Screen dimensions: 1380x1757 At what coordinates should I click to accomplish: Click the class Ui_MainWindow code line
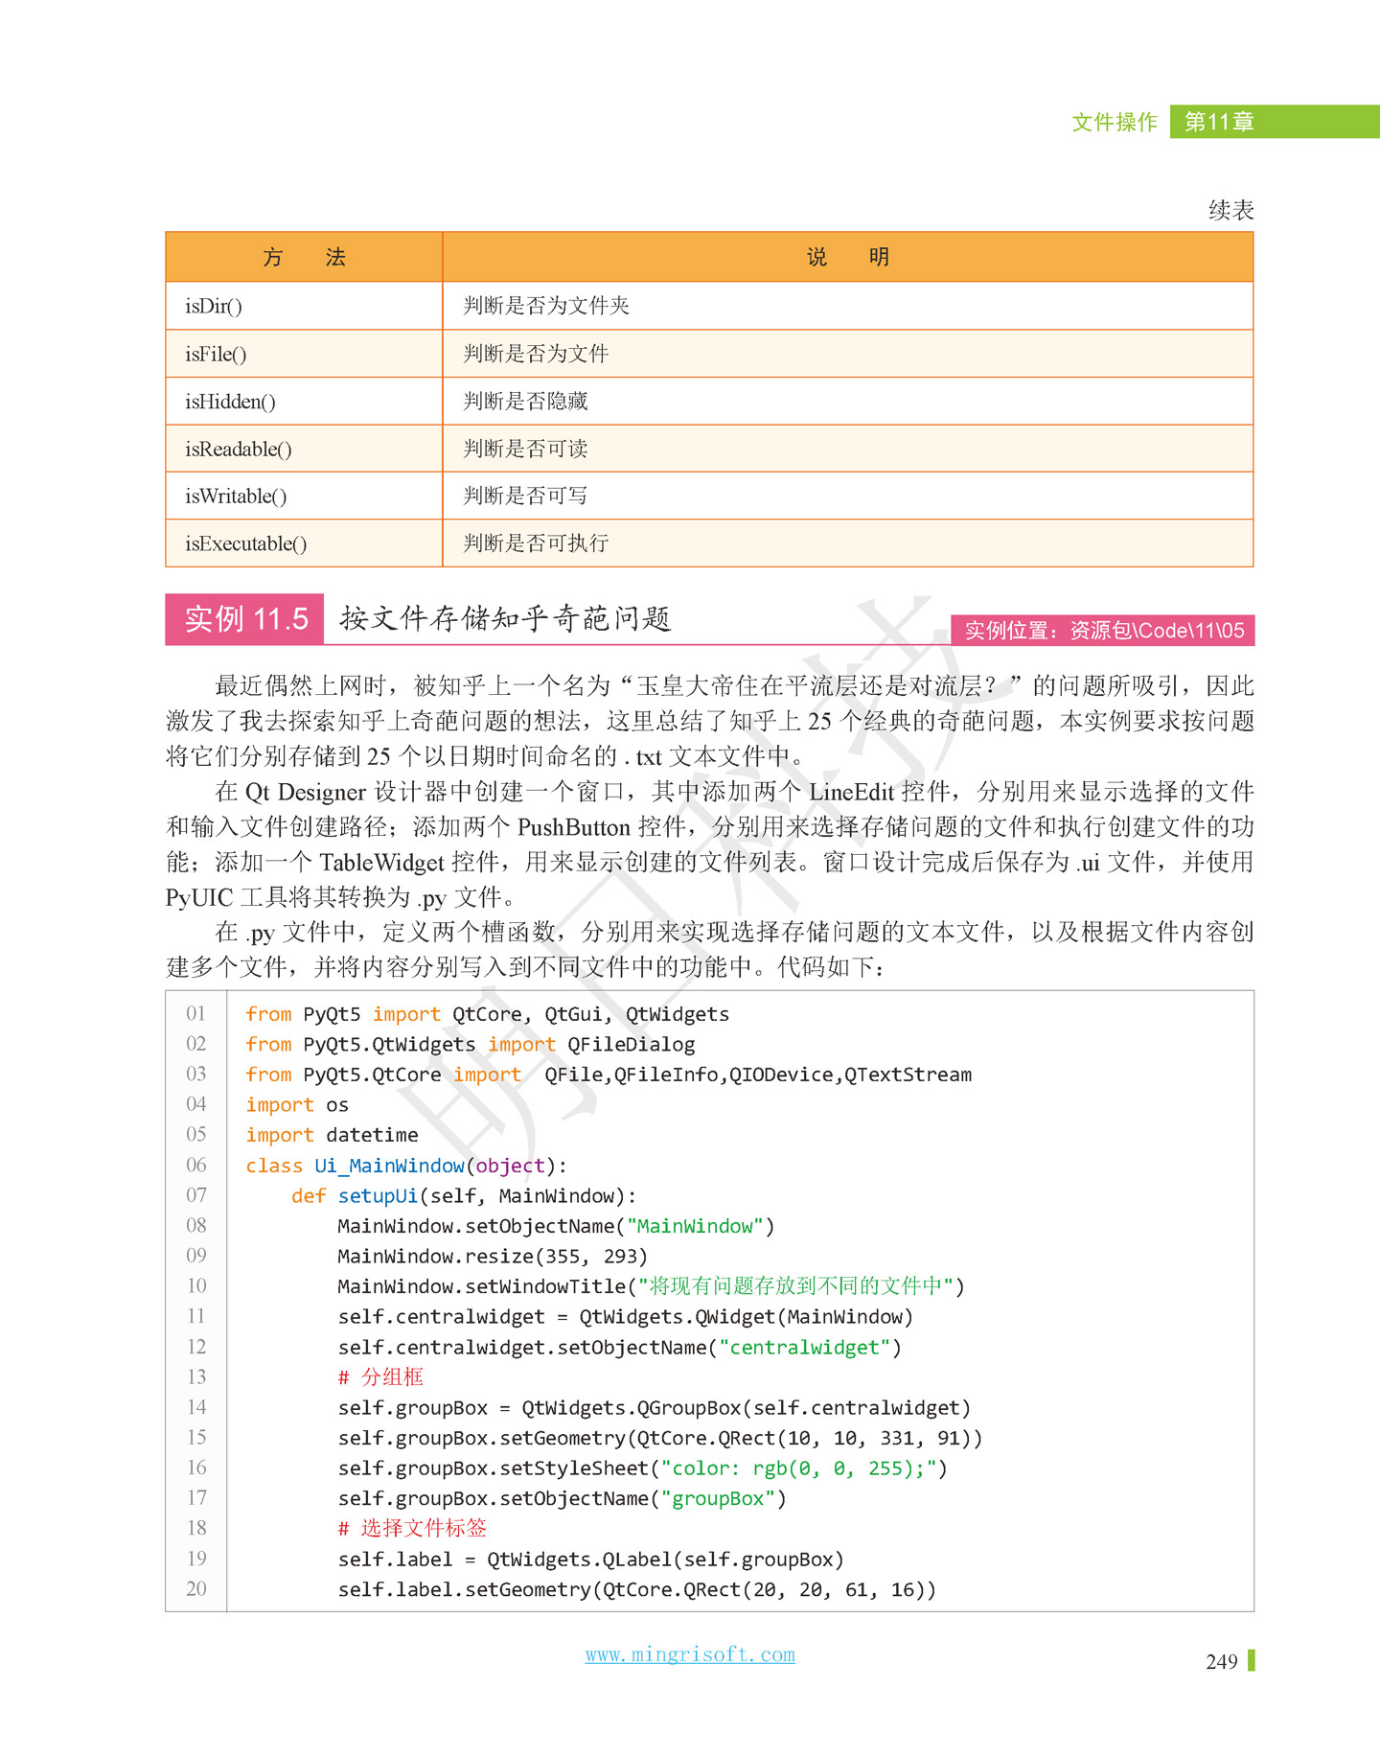(x=405, y=1166)
